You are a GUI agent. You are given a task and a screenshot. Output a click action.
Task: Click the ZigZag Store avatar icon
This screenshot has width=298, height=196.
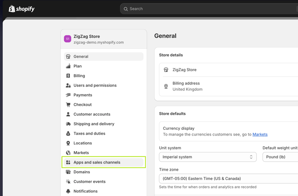68,39
